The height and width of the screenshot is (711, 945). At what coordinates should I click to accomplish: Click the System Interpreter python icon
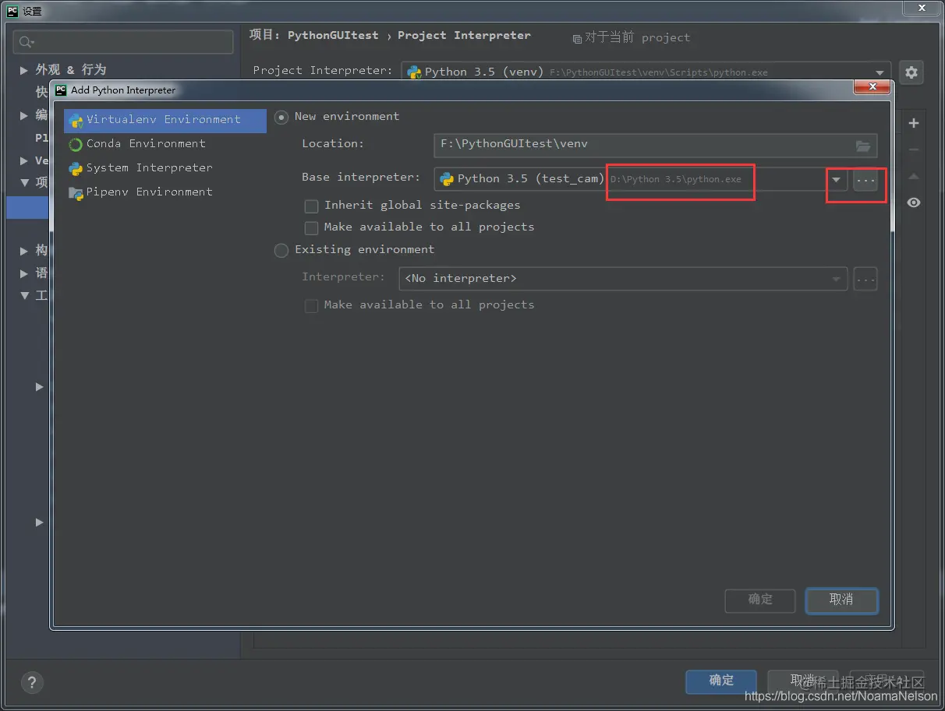click(76, 169)
